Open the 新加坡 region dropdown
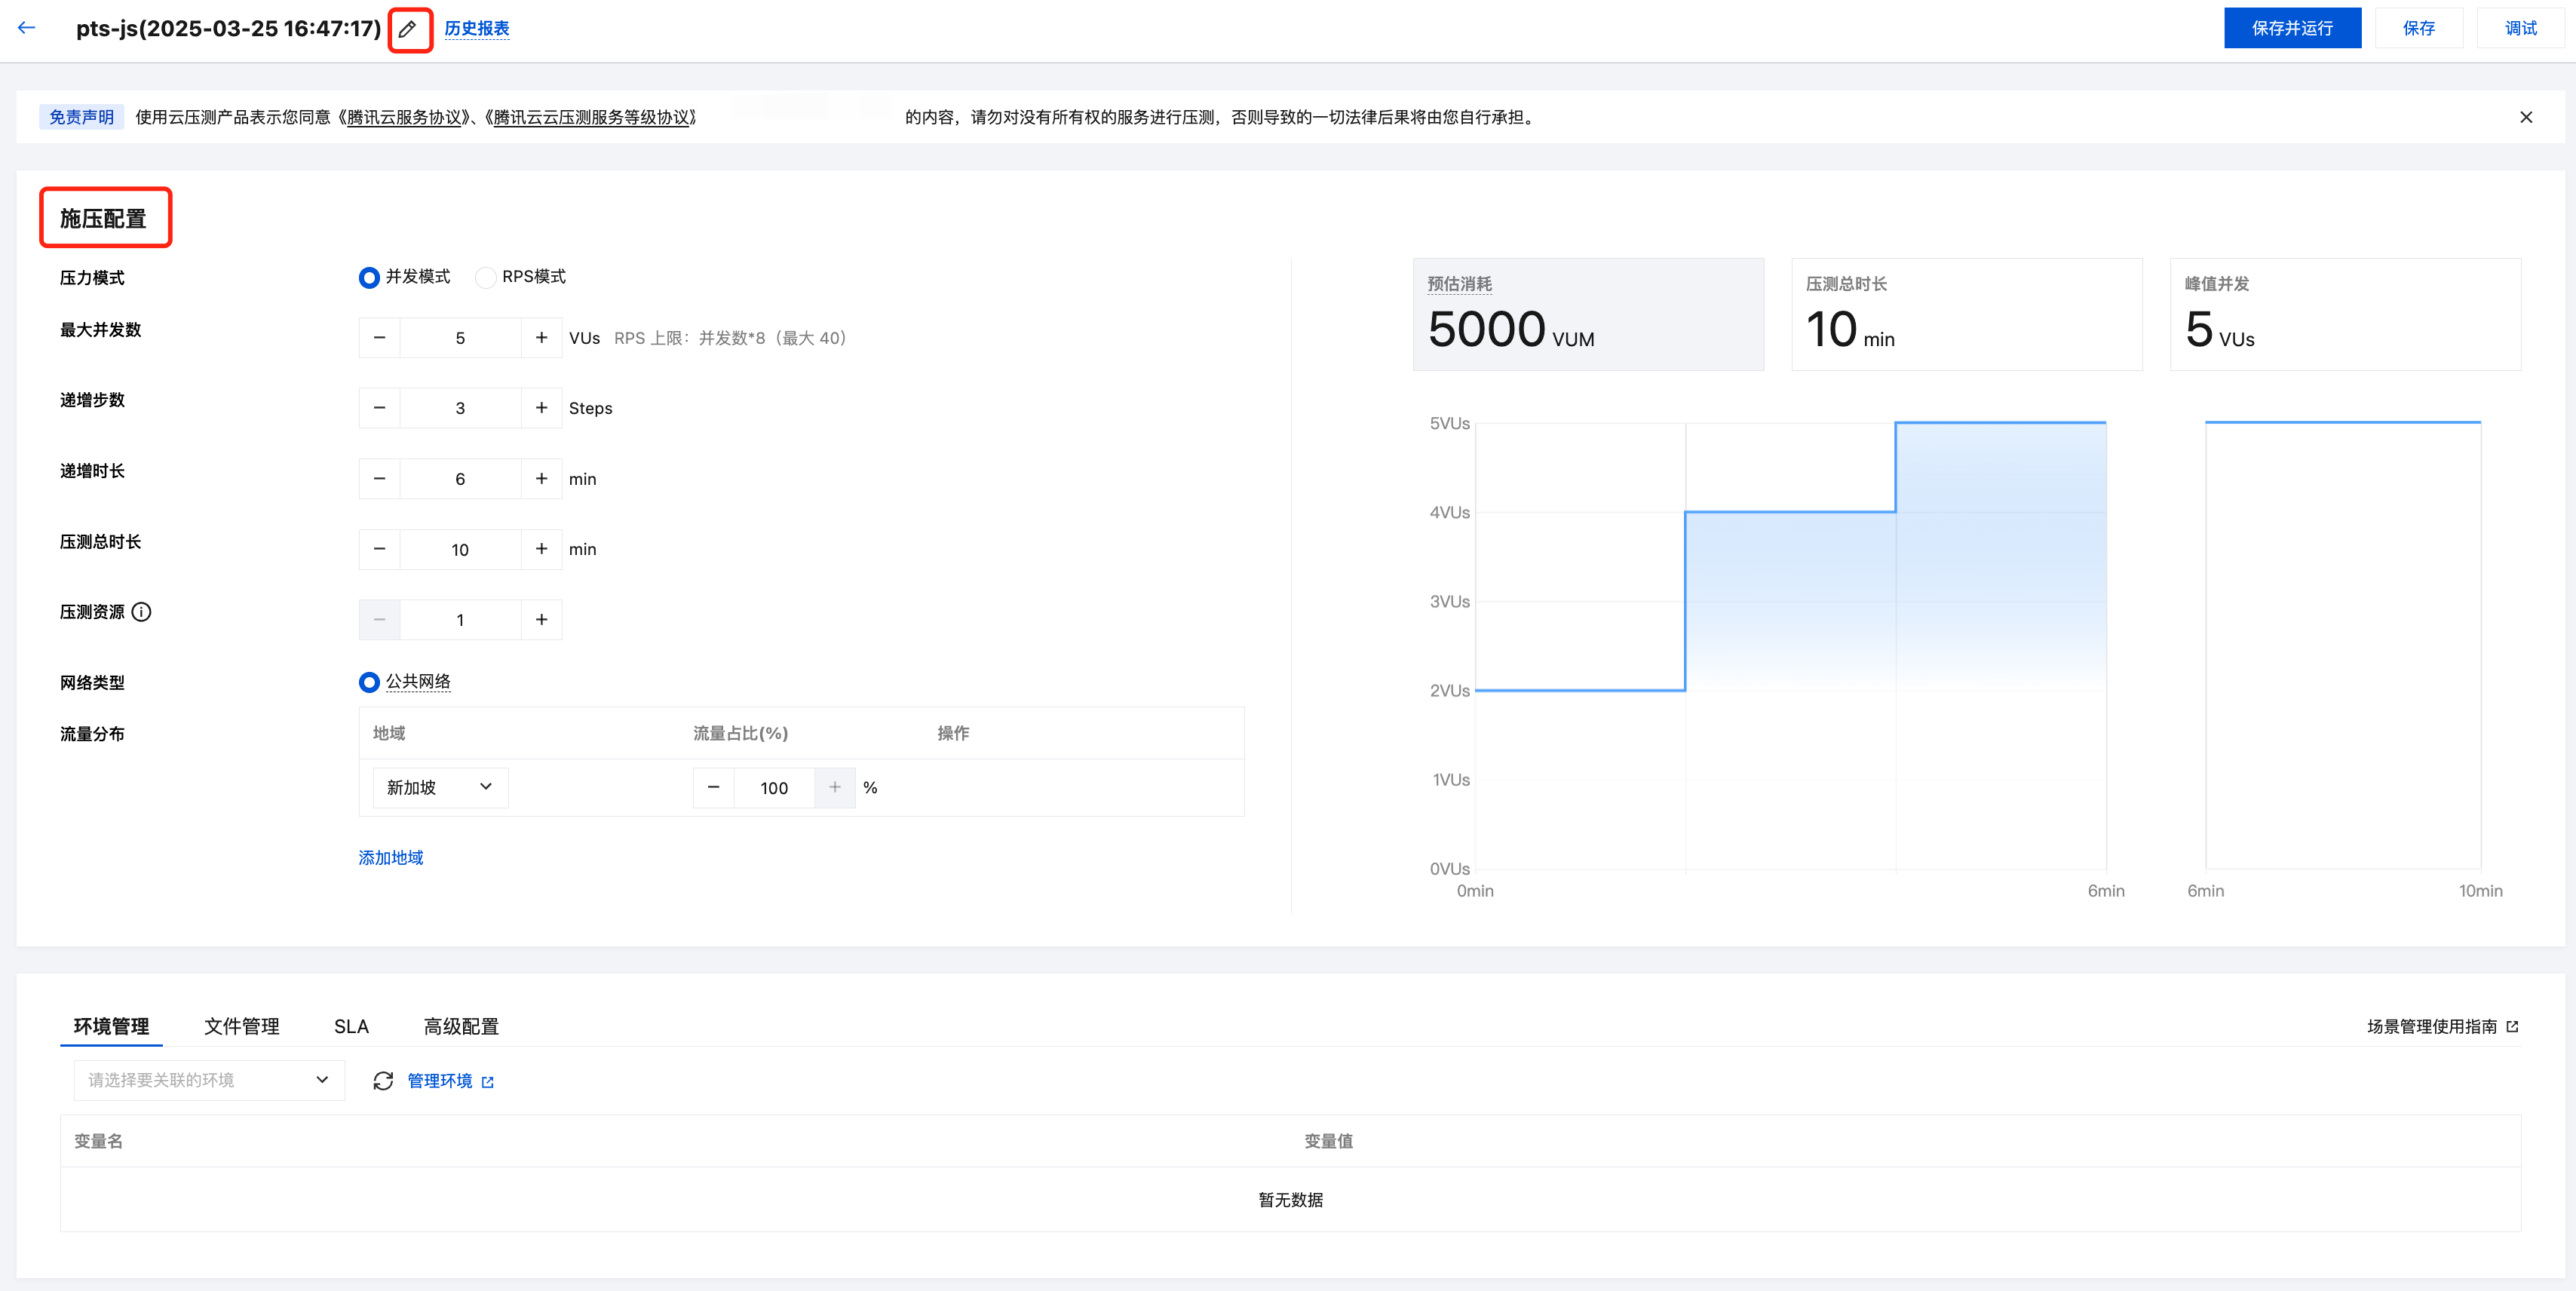This screenshot has height=1291, width=2576. (440, 788)
